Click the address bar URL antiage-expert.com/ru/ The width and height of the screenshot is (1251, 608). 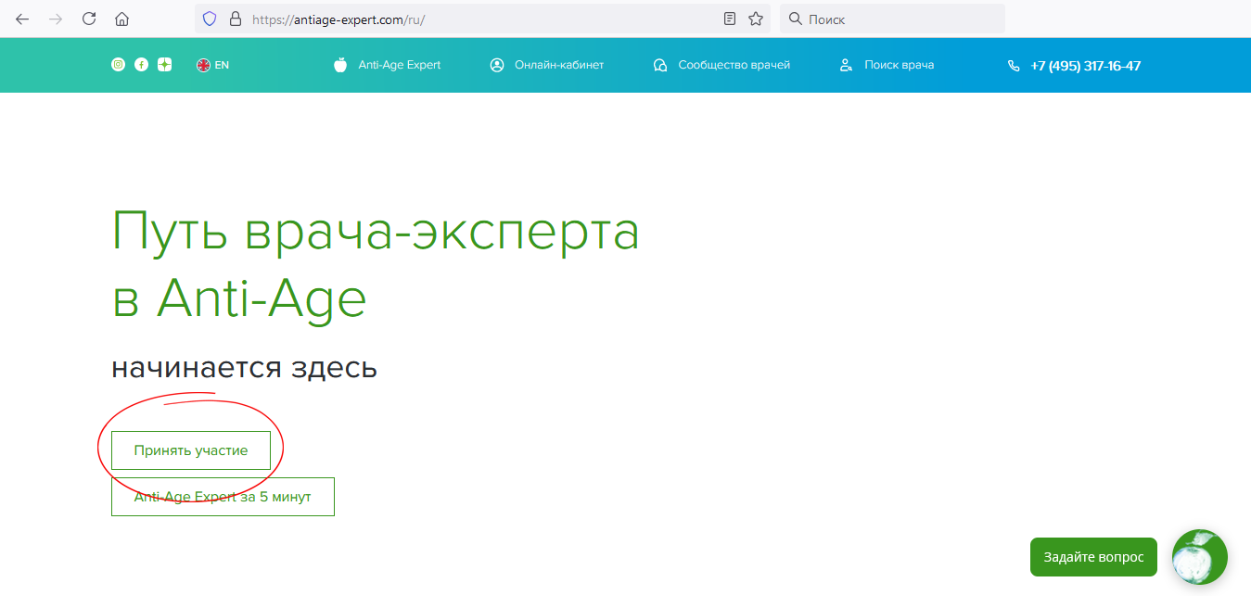click(338, 19)
